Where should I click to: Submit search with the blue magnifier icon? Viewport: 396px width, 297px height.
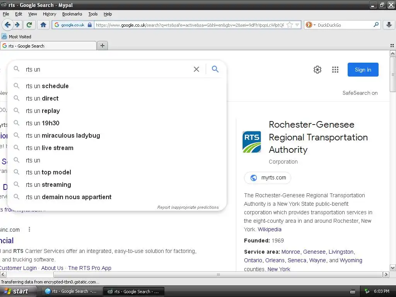click(x=215, y=69)
